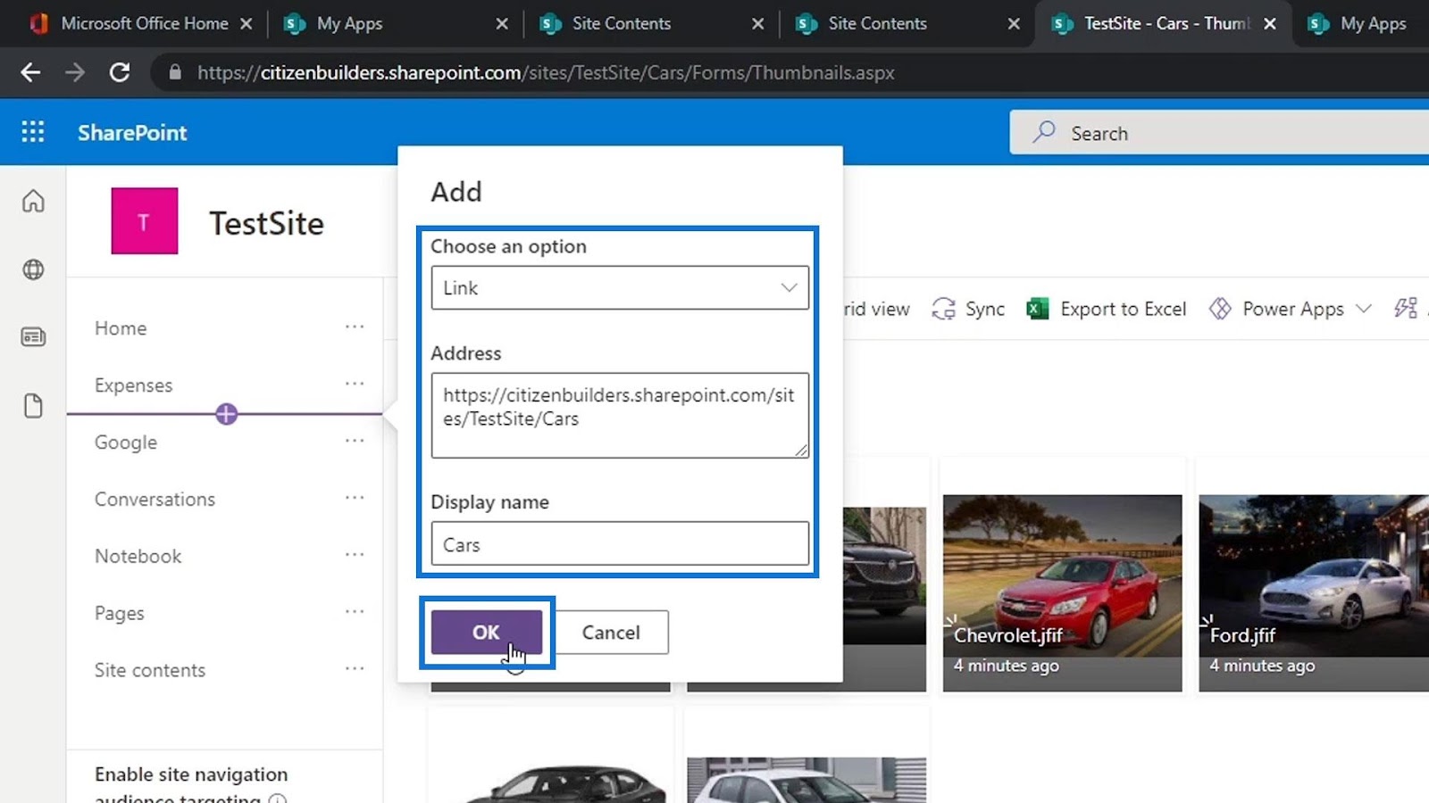This screenshot has width=1429, height=803.
Task: Open the Conversations navigation link
Action: pos(155,499)
